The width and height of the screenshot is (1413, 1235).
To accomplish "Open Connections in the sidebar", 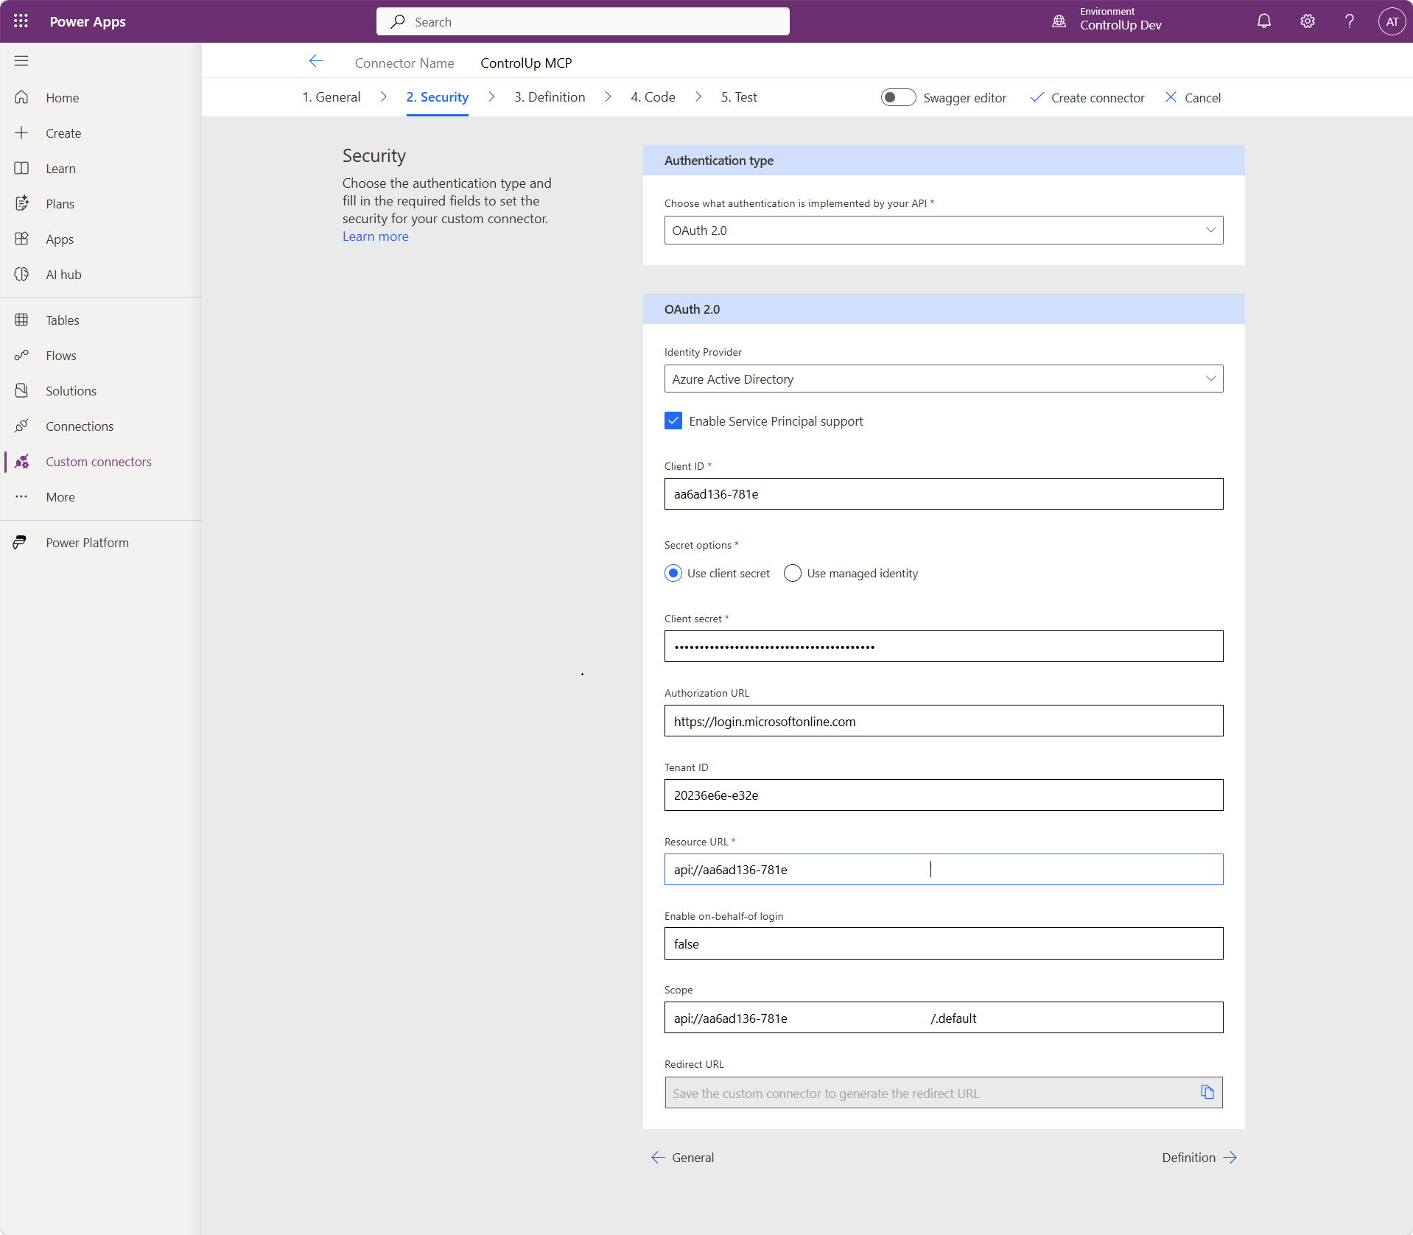I will [80, 426].
